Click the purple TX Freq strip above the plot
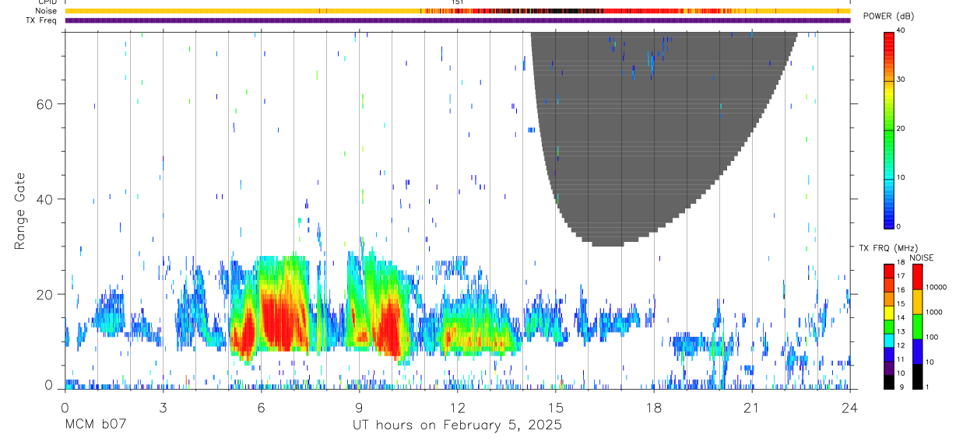The height and width of the screenshot is (441, 956). (x=458, y=20)
